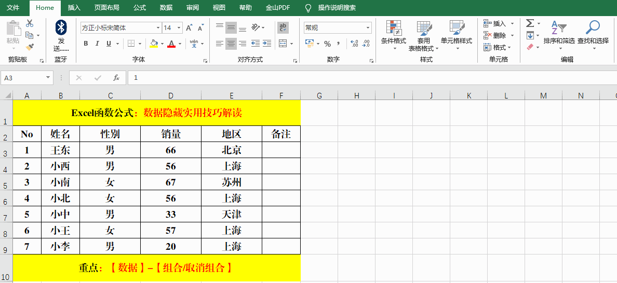Select the Format Painter brush icon
Screen dimensions: 617x283
pos(30,47)
